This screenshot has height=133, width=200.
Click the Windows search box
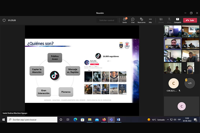[x=32, y=120]
